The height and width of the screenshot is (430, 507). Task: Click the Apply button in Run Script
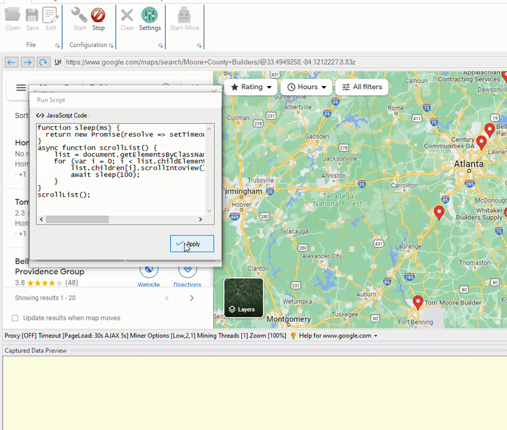tap(192, 244)
